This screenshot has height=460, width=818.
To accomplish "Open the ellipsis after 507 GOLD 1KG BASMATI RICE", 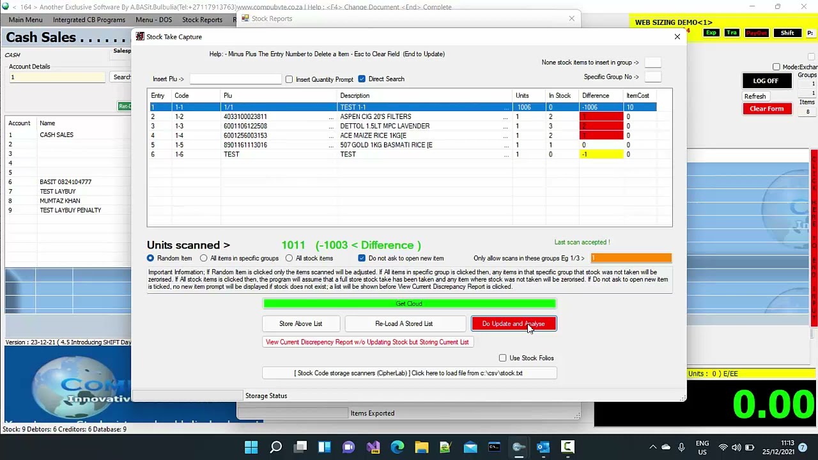I will point(505,145).
